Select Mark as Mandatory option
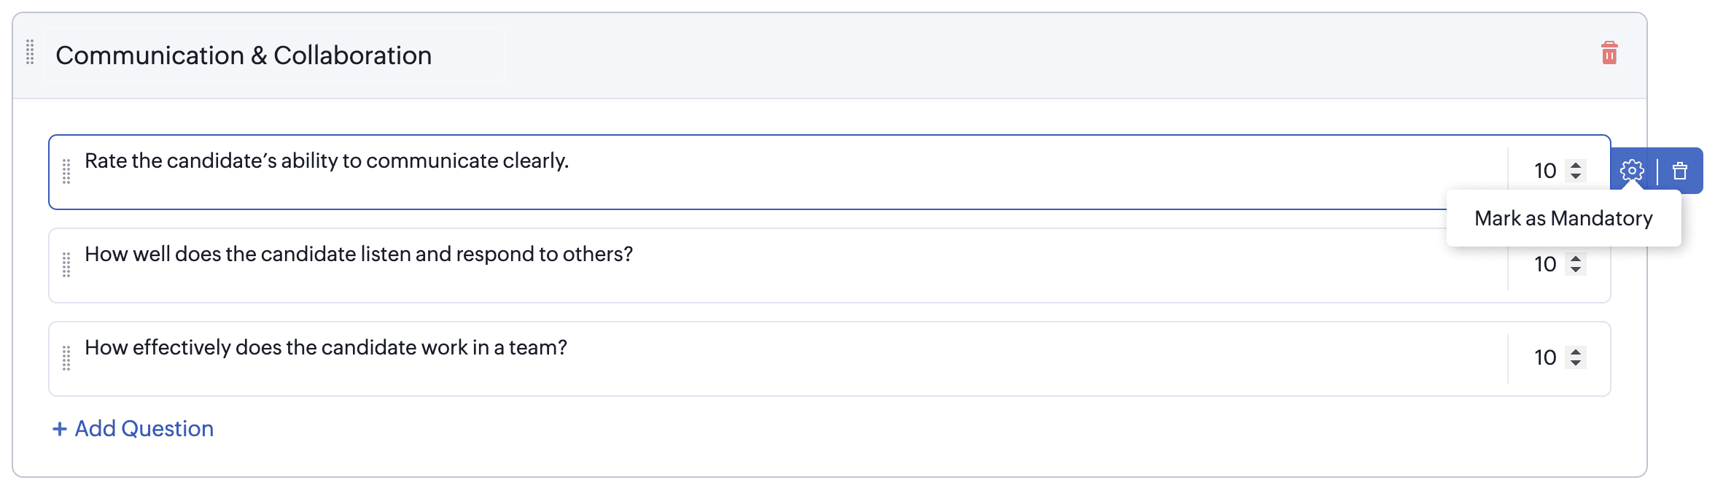Image resolution: width=1715 pixels, height=488 pixels. click(x=1563, y=218)
